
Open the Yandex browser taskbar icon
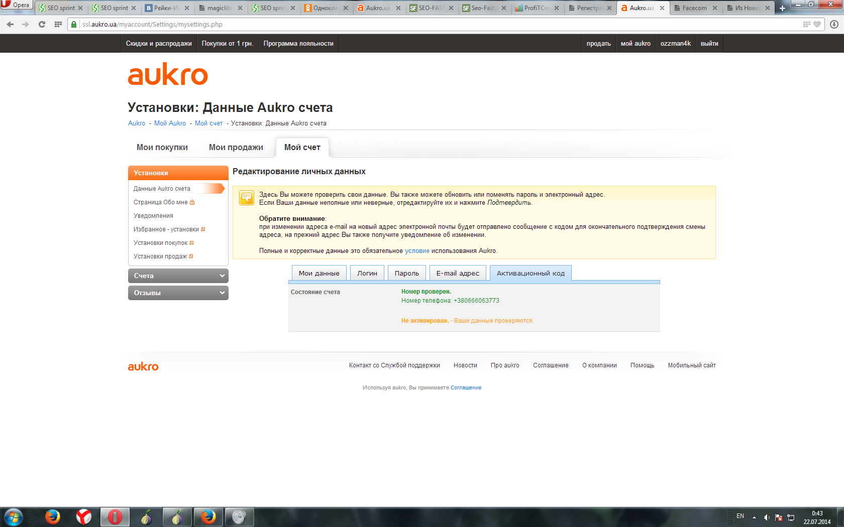[84, 516]
